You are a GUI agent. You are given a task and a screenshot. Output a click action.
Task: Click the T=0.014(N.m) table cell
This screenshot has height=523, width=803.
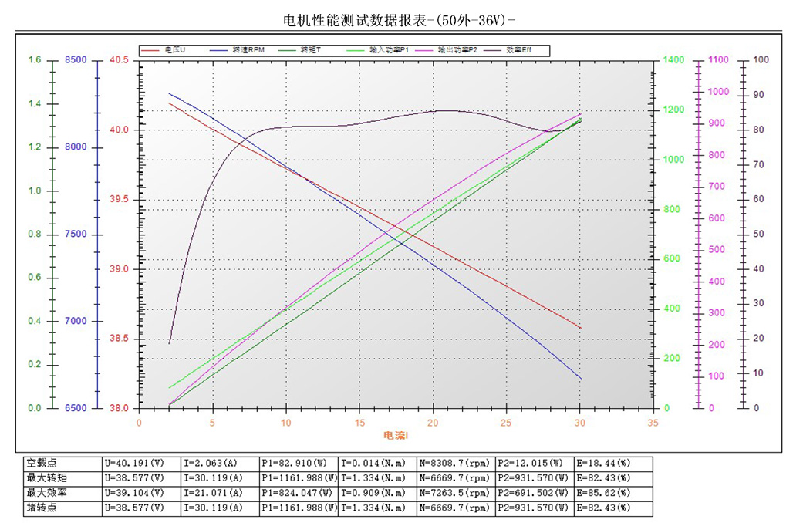(377, 463)
